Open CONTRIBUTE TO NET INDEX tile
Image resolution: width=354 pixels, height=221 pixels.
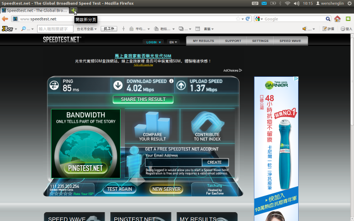coord(207,126)
